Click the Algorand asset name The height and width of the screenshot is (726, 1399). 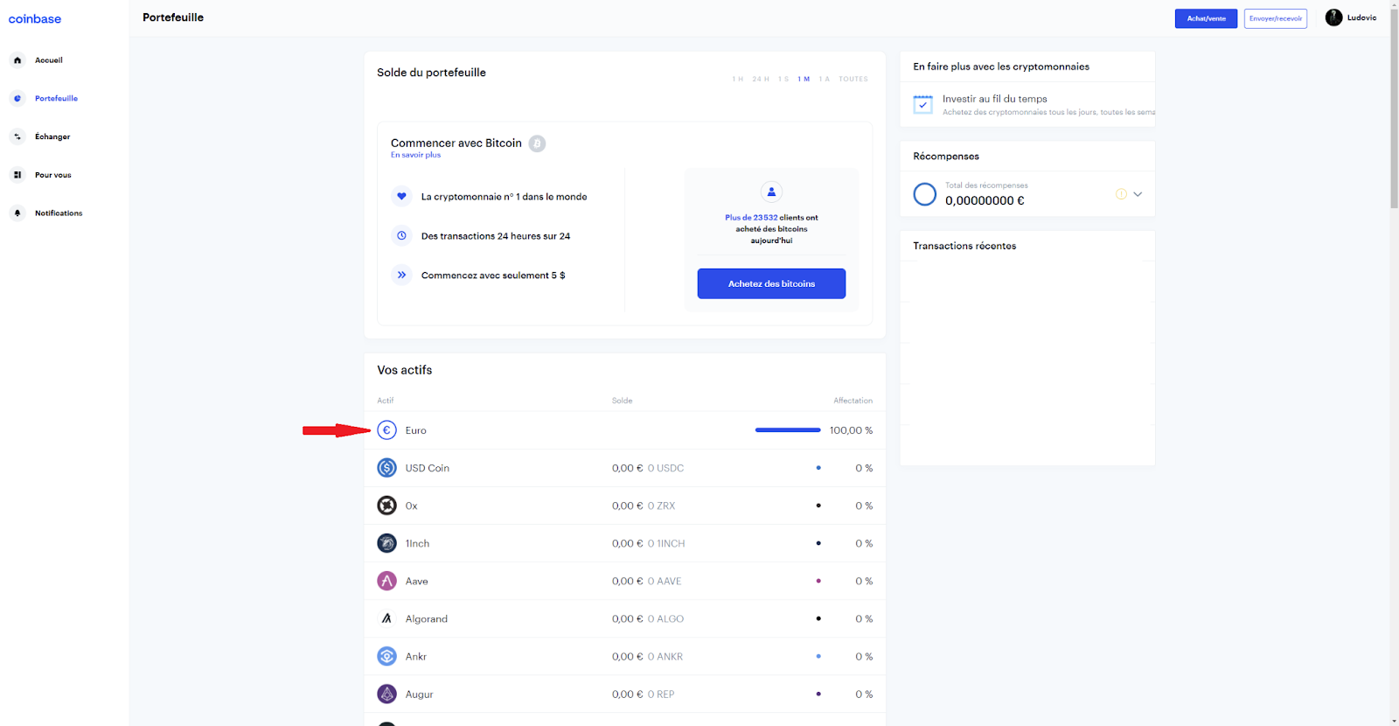click(427, 618)
